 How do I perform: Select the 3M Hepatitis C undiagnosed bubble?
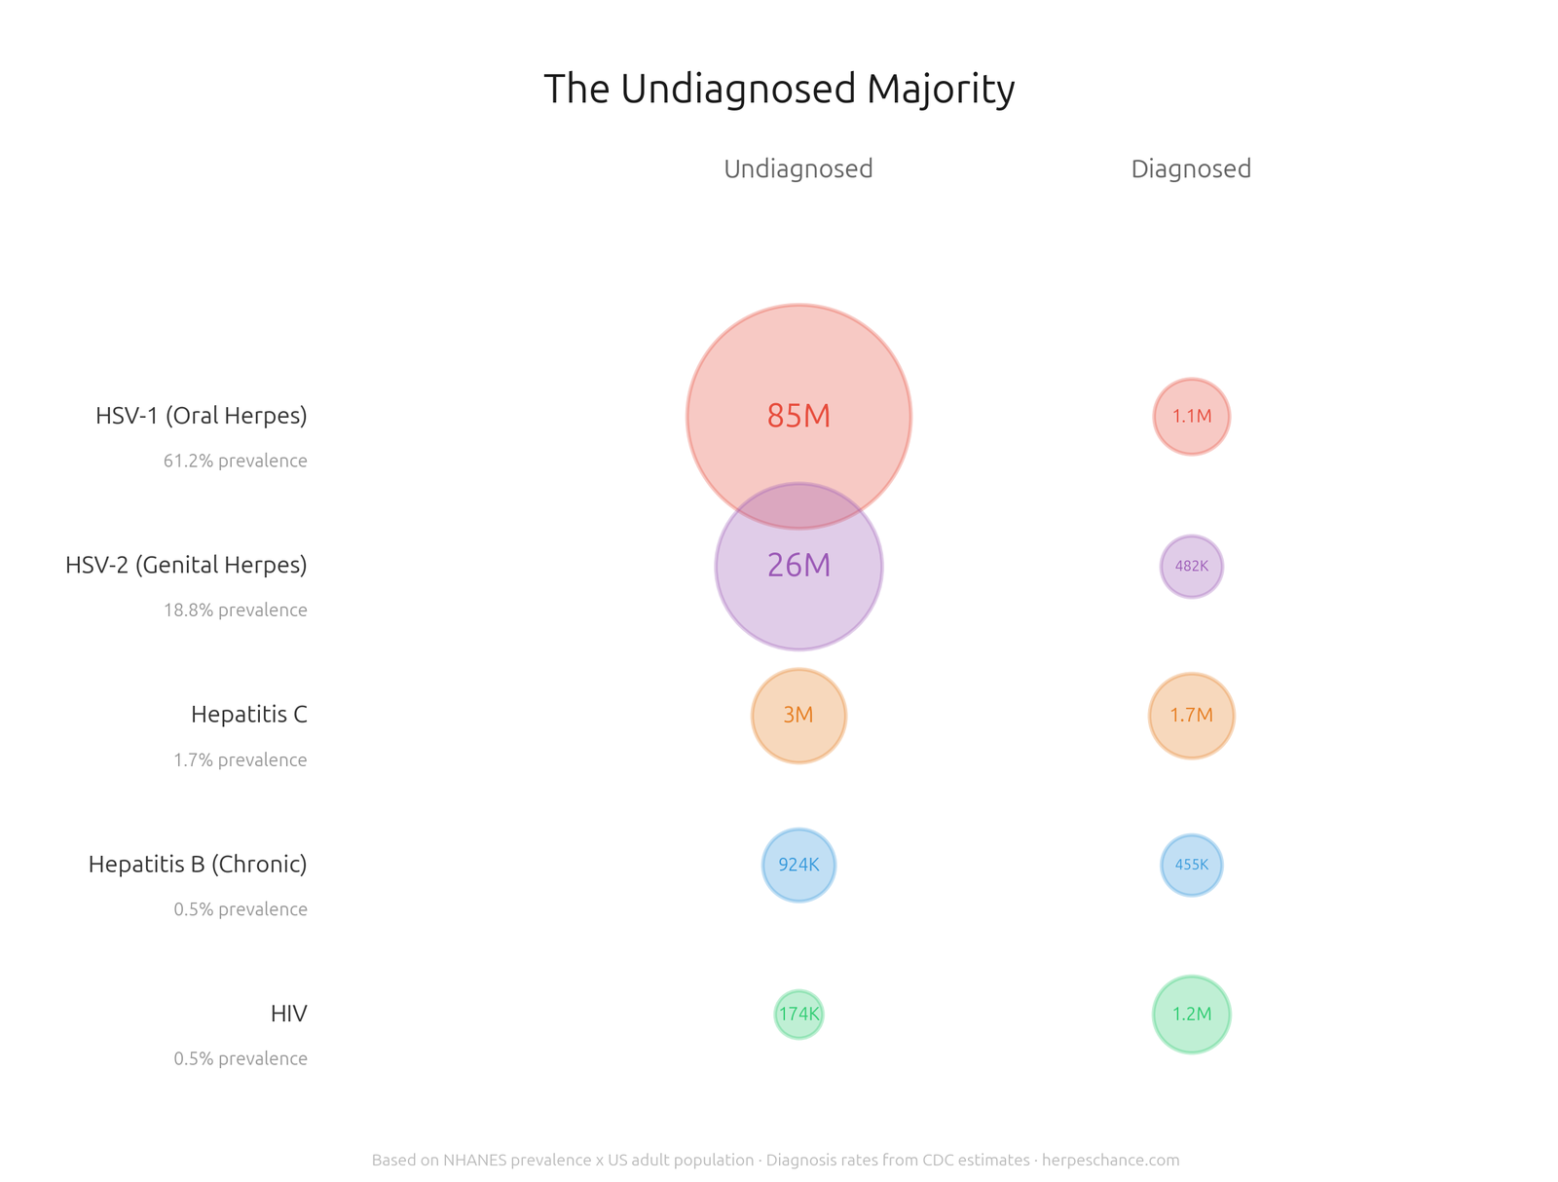[798, 716]
